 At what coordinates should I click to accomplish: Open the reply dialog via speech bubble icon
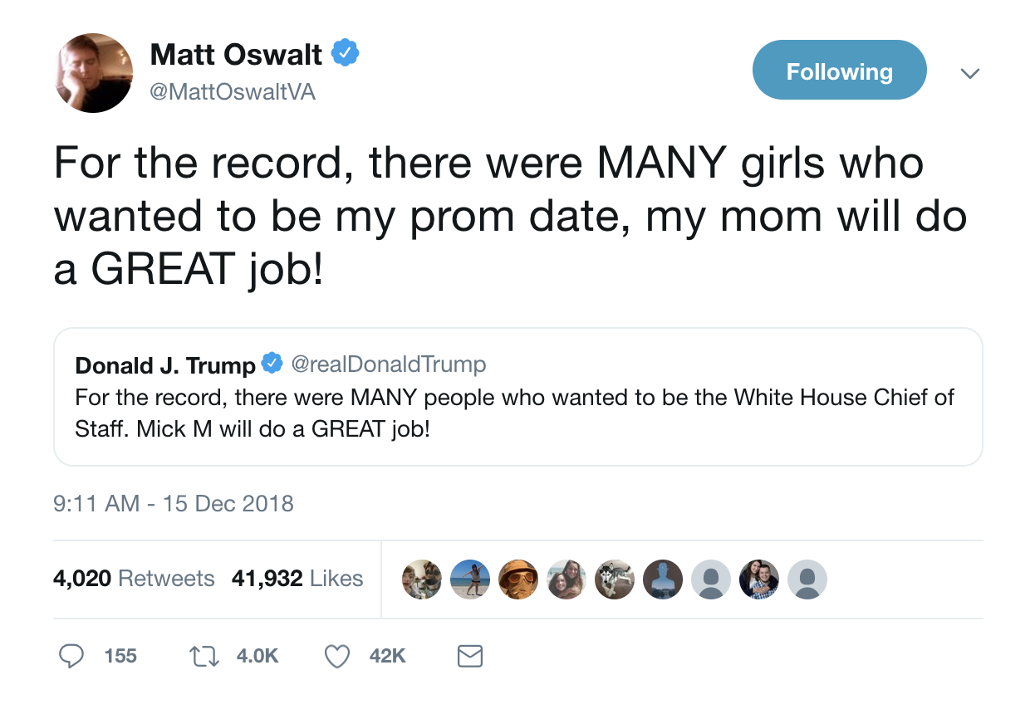pyautogui.click(x=71, y=656)
